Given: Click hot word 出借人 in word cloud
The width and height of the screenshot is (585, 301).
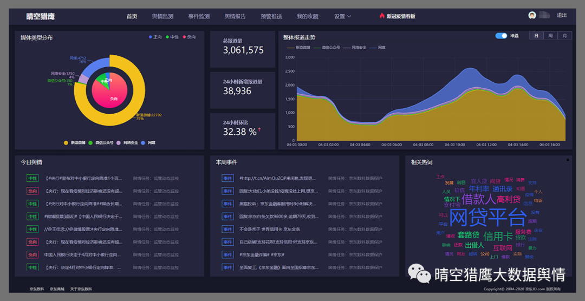Looking at the screenshot, I should pyautogui.click(x=474, y=245).
